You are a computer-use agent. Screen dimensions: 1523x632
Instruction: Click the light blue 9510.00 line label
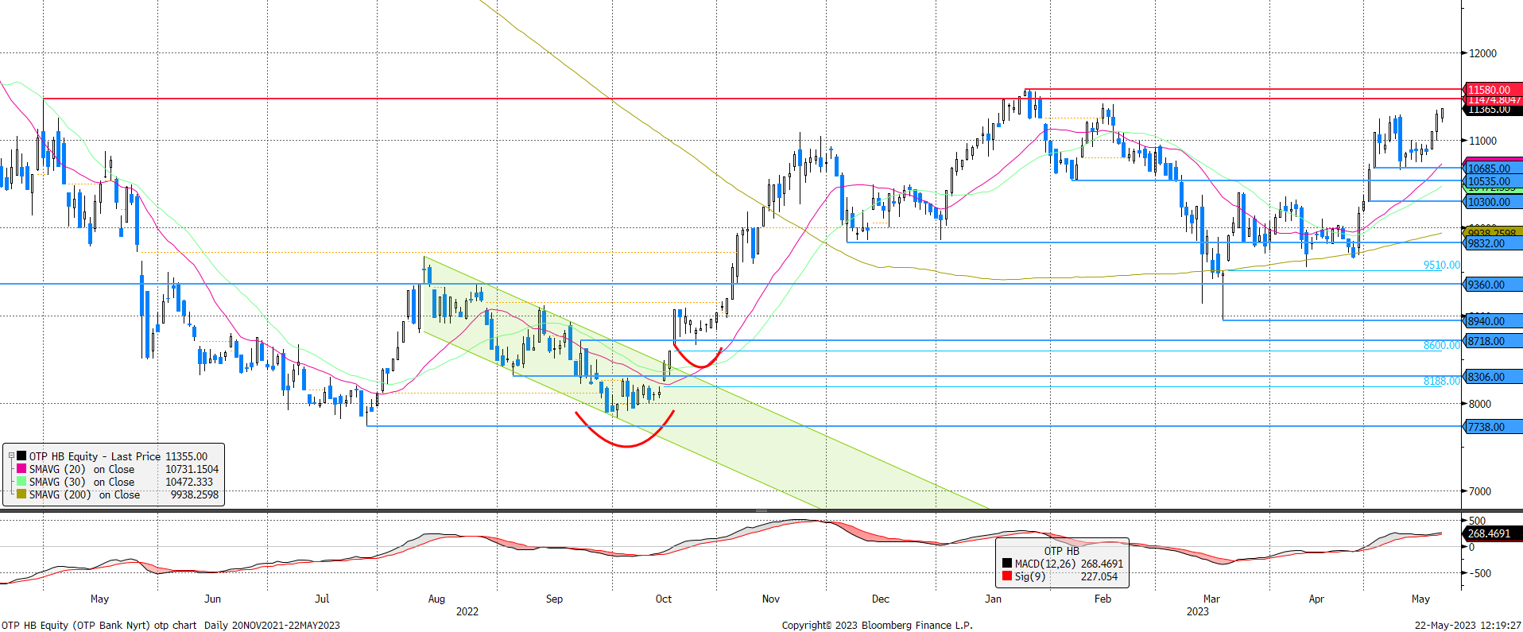[x=1441, y=265]
